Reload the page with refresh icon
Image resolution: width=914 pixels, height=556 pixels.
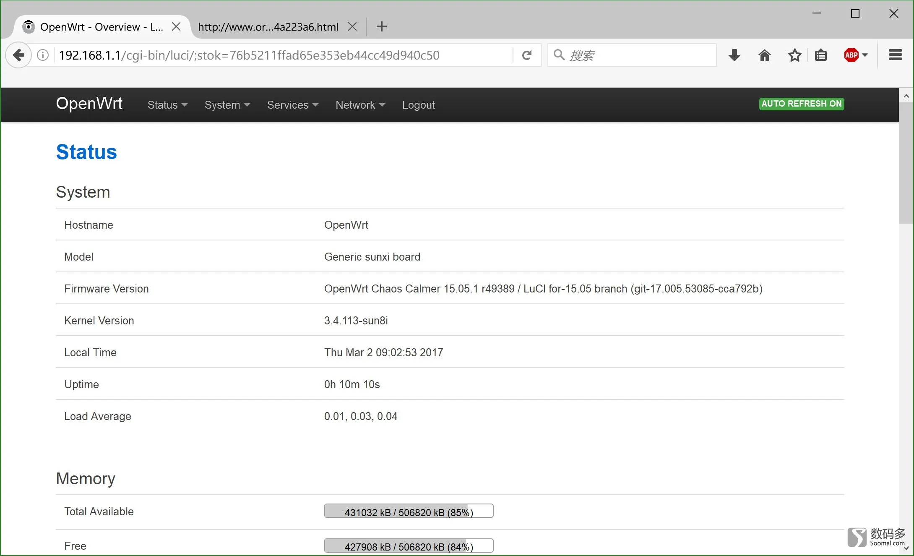[527, 55]
